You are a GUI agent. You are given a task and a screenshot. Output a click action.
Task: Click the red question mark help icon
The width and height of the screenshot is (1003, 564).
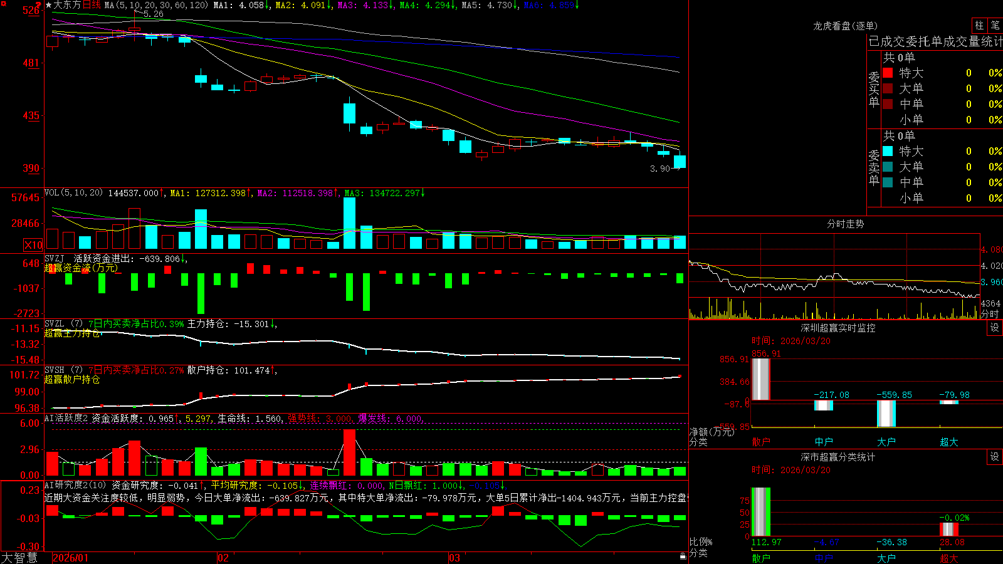point(39,5)
